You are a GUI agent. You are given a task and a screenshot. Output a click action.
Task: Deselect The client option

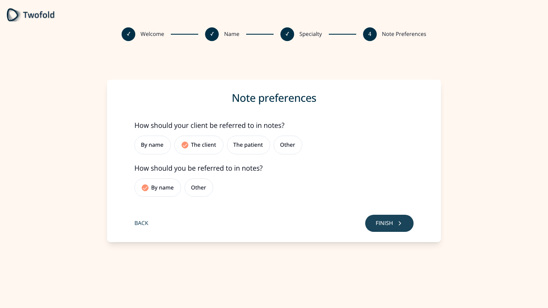click(199, 145)
